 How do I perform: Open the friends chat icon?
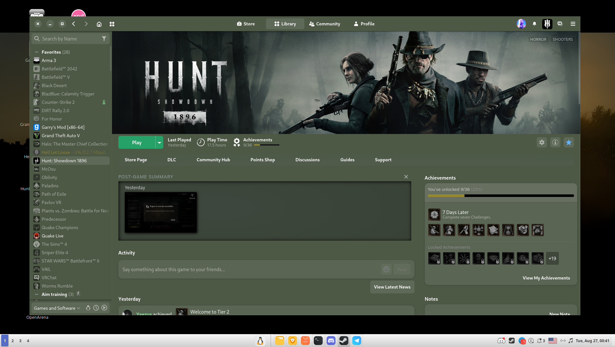click(x=560, y=24)
